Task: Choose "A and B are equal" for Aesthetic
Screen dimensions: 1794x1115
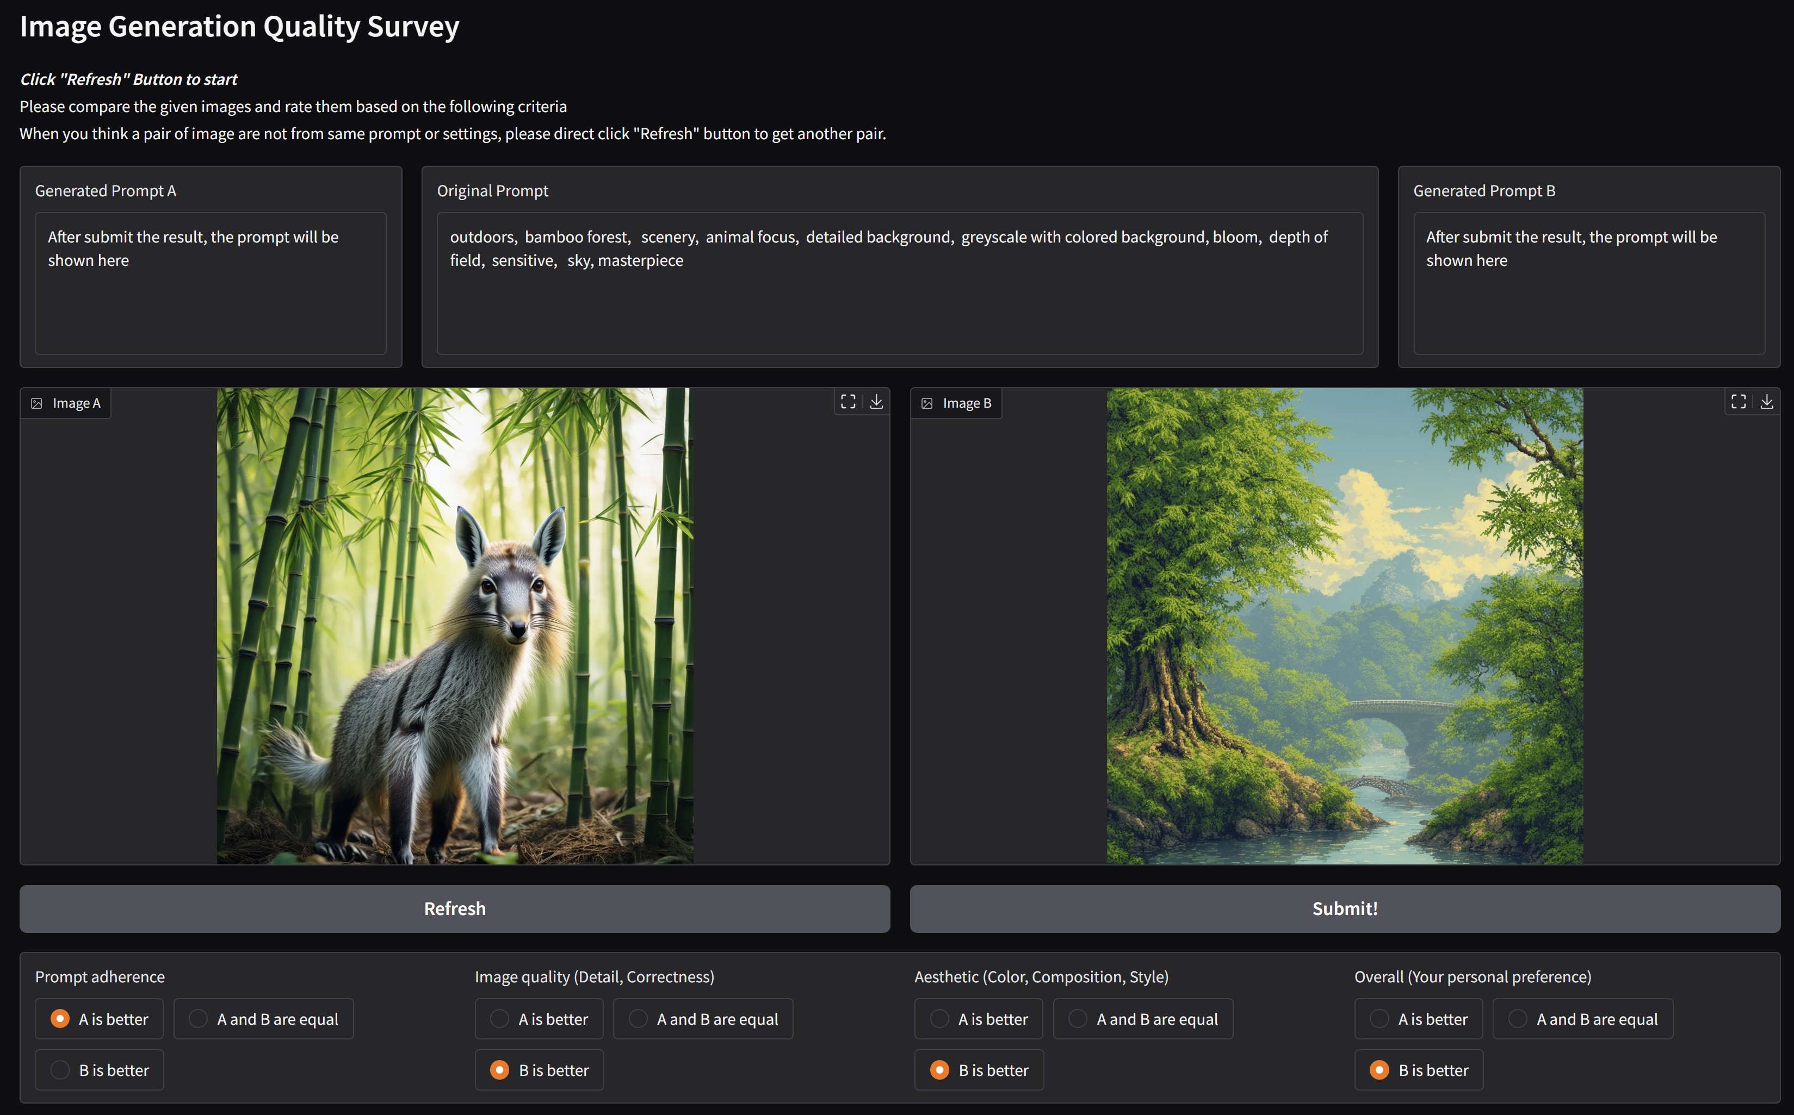Action: click(x=1078, y=1019)
